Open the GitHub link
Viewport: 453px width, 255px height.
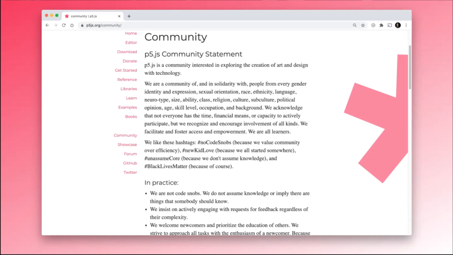[x=130, y=163]
